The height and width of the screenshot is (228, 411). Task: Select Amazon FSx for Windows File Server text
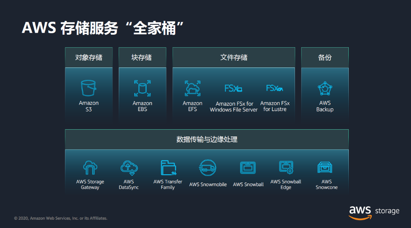coord(234,106)
